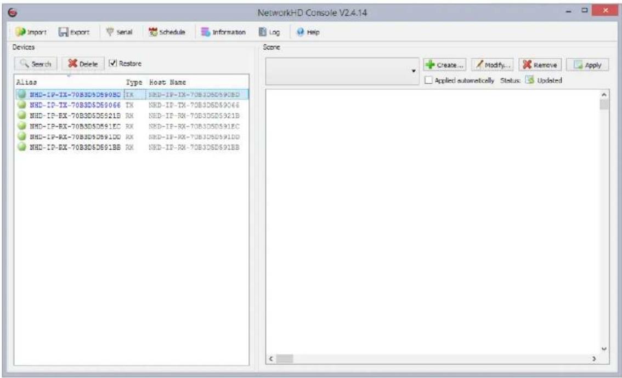Sort devices by the Type column header
Viewport: 622px width, 378px height.
coord(134,82)
